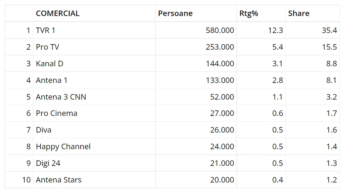Click the Diva channel name
Screen dimensions: 341x194
pos(44,130)
